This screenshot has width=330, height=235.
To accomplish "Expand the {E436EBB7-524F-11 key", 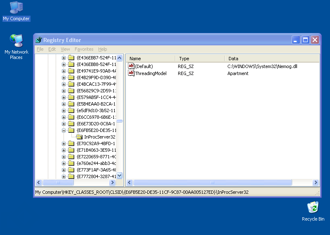I will pos(64,58).
